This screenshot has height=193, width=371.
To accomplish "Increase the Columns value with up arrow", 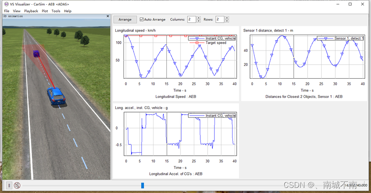I will pyautogui.click(x=199, y=18).
